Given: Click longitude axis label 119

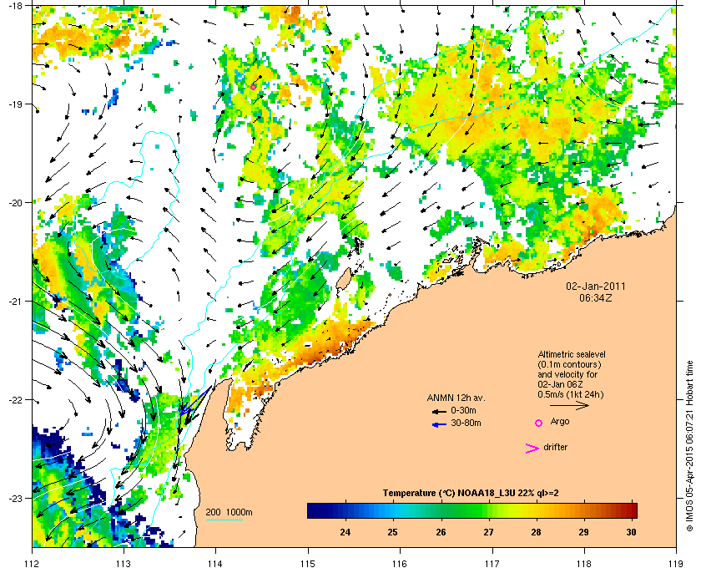Looking at the screenshot, I should [676, 563].
